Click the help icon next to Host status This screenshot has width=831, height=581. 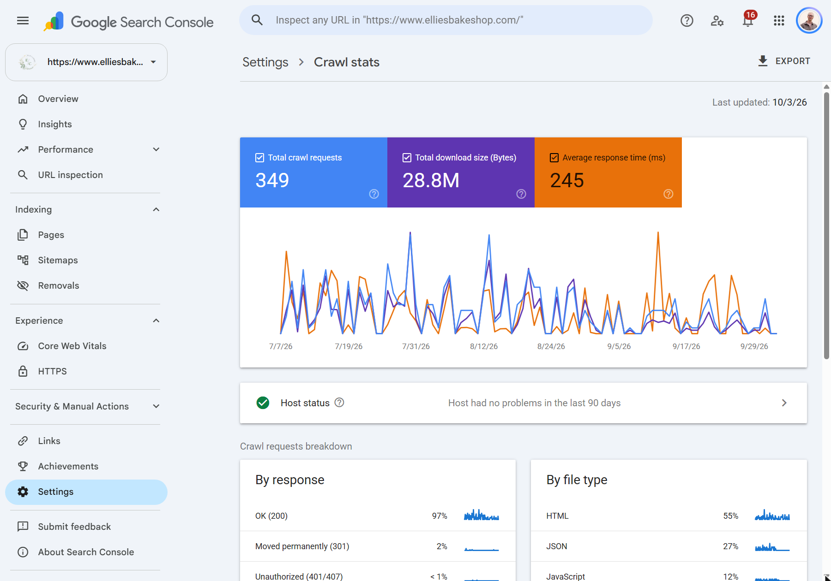339,403
